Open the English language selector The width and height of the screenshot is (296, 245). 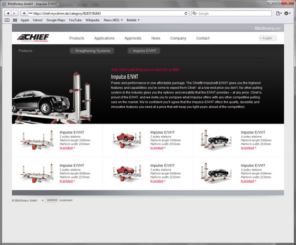267,39
